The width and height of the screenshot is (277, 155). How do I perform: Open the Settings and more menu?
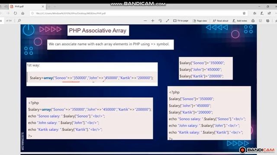[276, 13]
